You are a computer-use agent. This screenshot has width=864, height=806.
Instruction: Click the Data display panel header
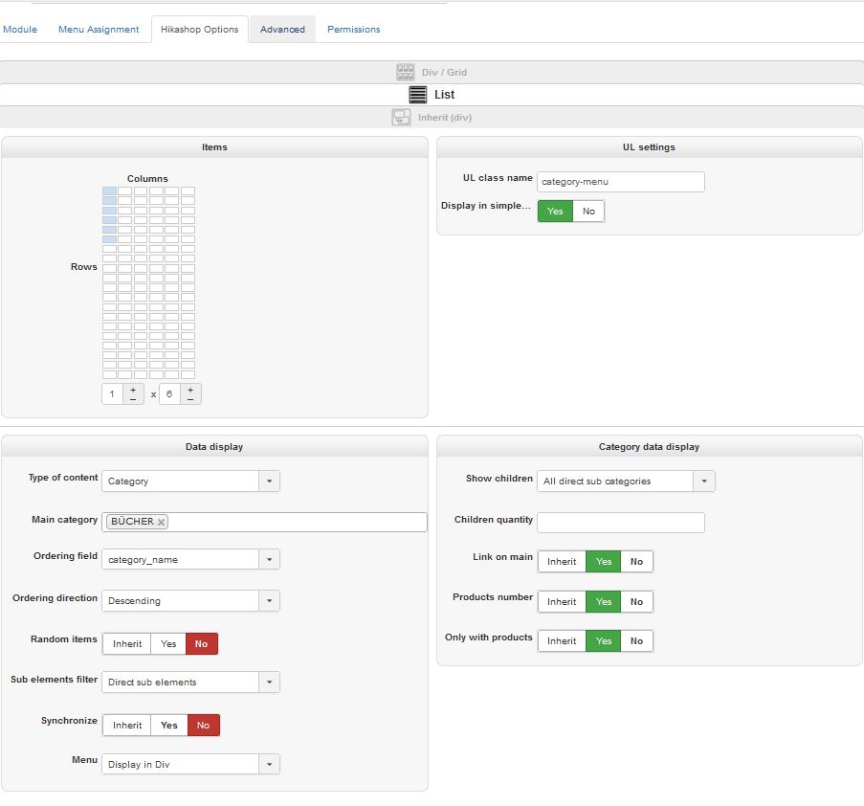214,446
